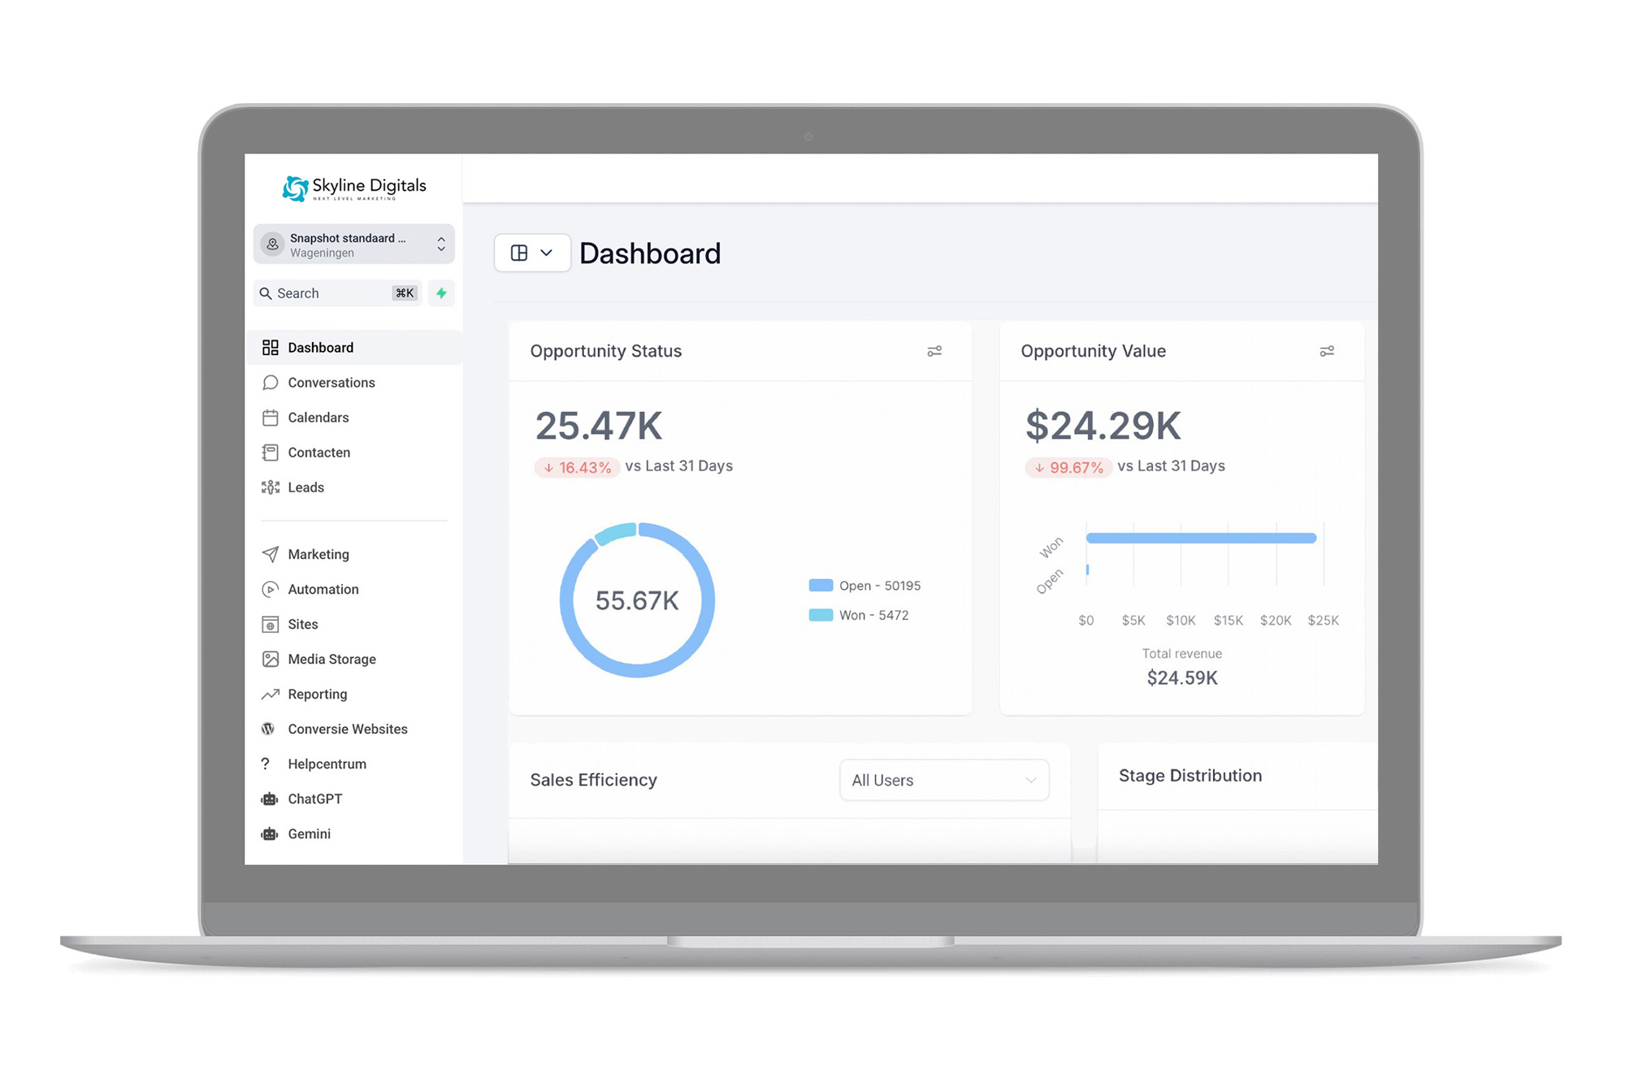Viewport: 1625px width, 1083px height.
Task: Click the Marketing paper plane icon
Action: [x=271, y=554]
